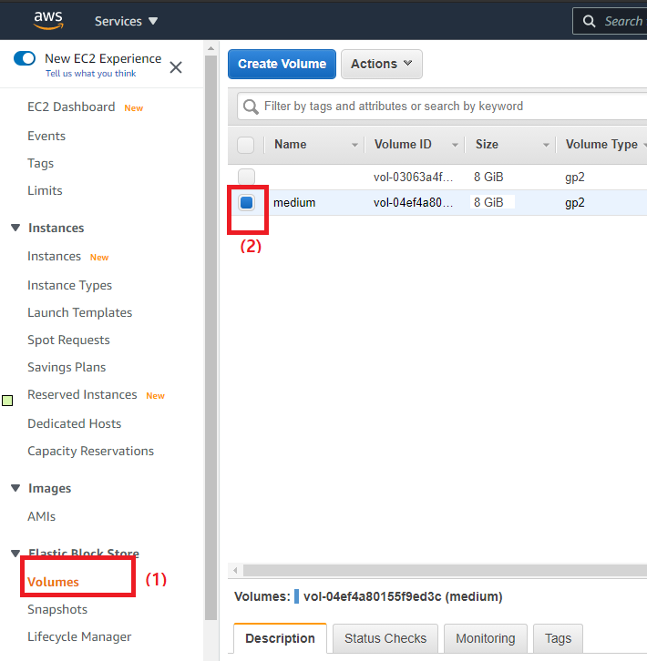Focus the Filter by tags and attributes field
647x661 pixels.
[x=442, y=107]
